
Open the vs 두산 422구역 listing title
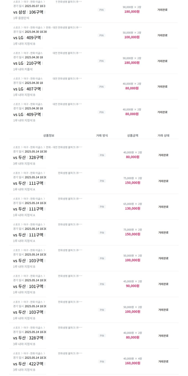pyautogui.click(x=28, y=364)
